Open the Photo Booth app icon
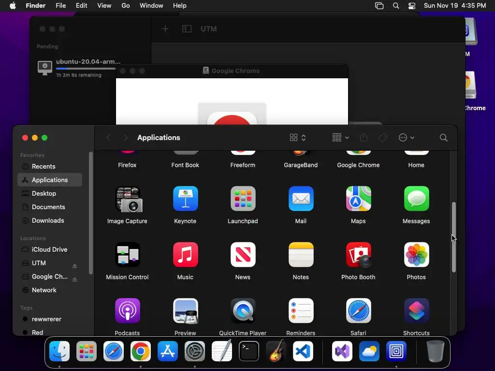Screen dimensions: 495x371 tap(358, 255)
